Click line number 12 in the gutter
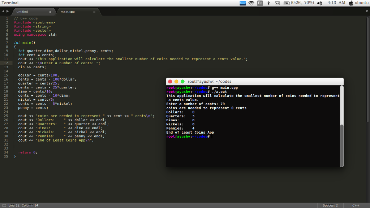This screenshot has width=370, height=208. click(x=6, y=63)
